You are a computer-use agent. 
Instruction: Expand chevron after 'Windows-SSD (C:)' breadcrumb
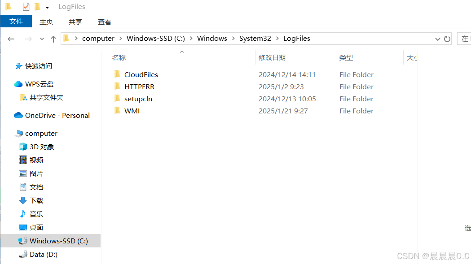[x=191, y=39]
